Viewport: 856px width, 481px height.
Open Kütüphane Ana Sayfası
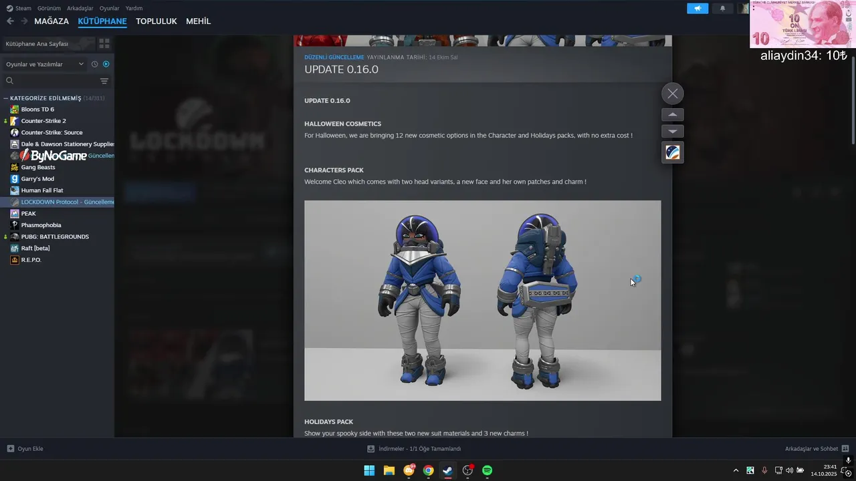48,43
